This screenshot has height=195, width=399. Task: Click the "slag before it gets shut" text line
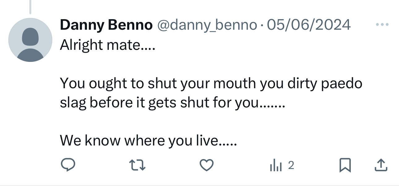(x=172, y=102)
